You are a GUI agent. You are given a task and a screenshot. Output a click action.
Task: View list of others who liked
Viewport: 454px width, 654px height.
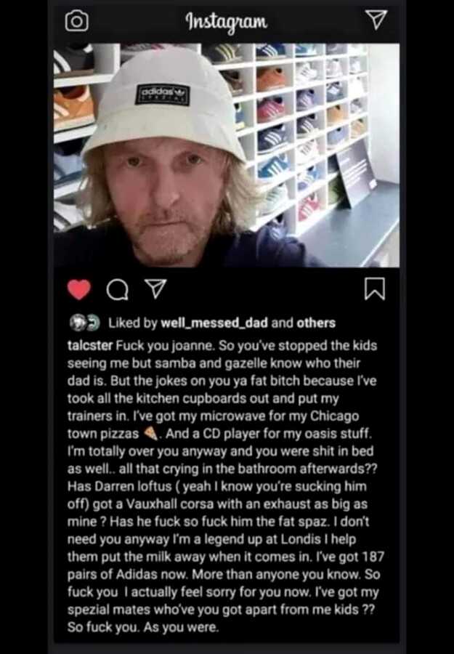315,323
